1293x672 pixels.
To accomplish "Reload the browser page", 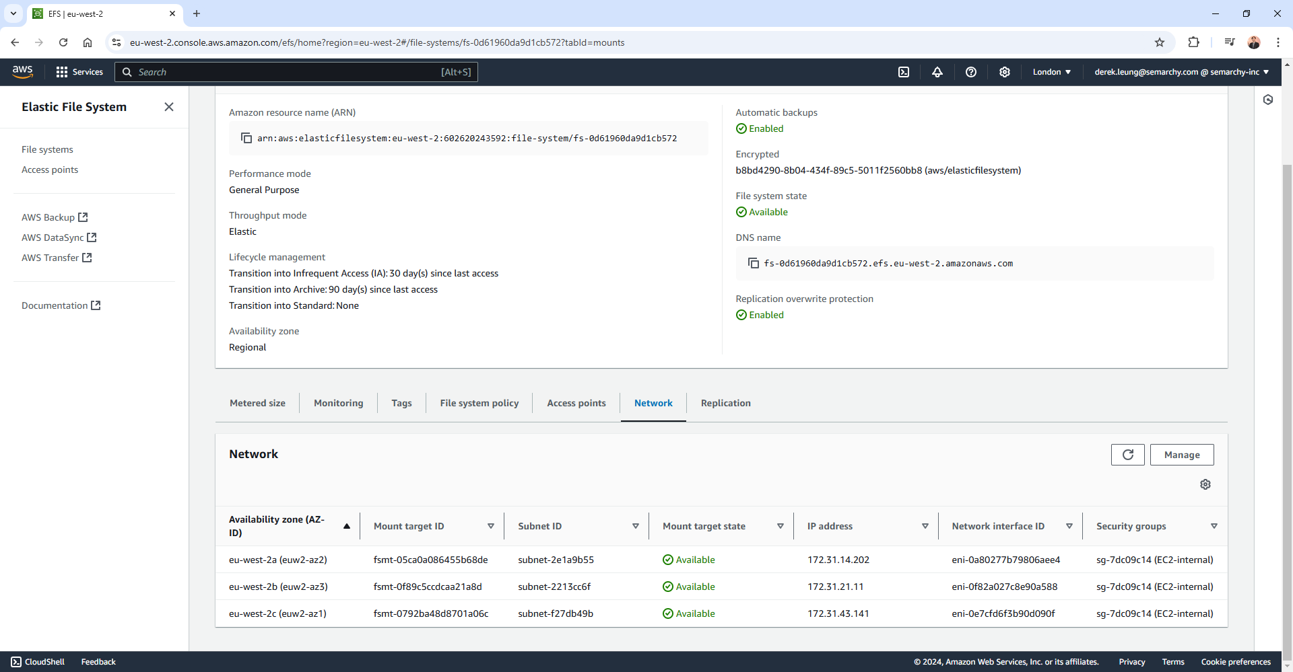I will [63, 42].
